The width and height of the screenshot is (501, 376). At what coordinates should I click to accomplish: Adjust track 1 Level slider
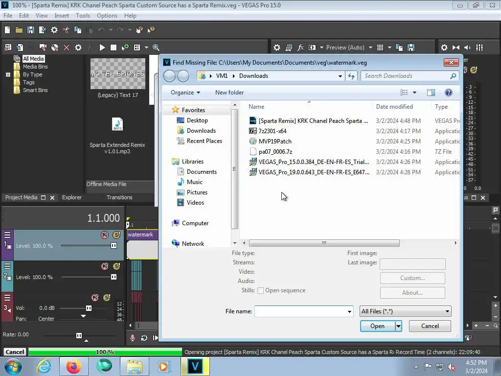114,246
